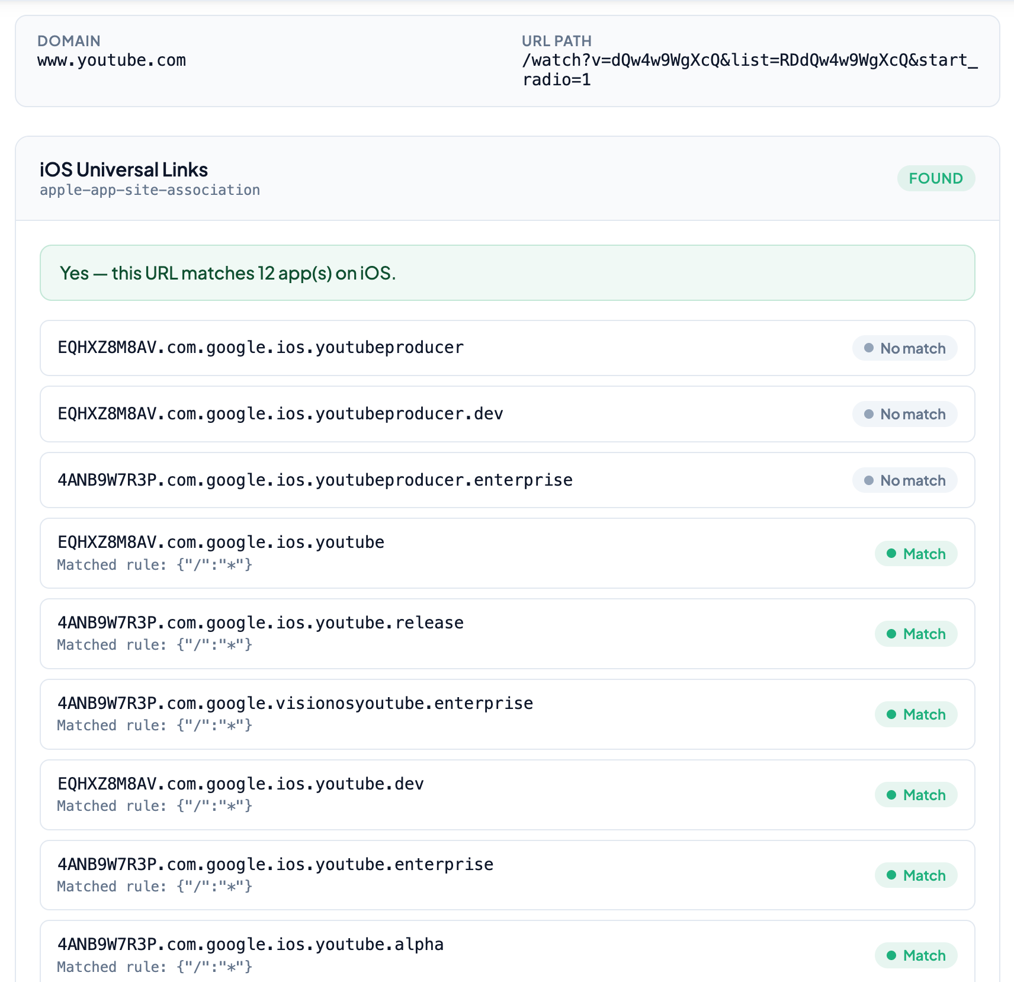The width and height of the screenshot is (1014, 982).
Task: Click matched rule under youtube.release app ID
Action: click(155, 645)
